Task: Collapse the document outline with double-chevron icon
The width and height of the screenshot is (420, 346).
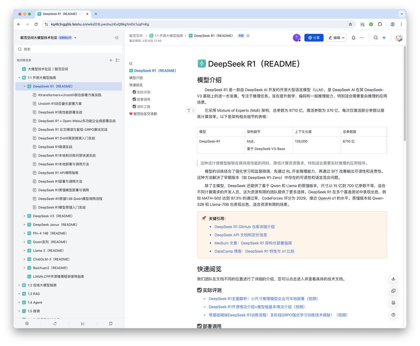Action: 131,63
